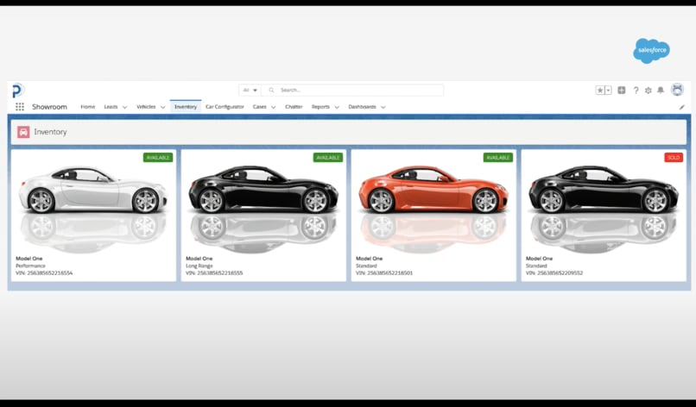Expand the Dashboards tab chevron
Screen dimensions: 696x407
383,107
